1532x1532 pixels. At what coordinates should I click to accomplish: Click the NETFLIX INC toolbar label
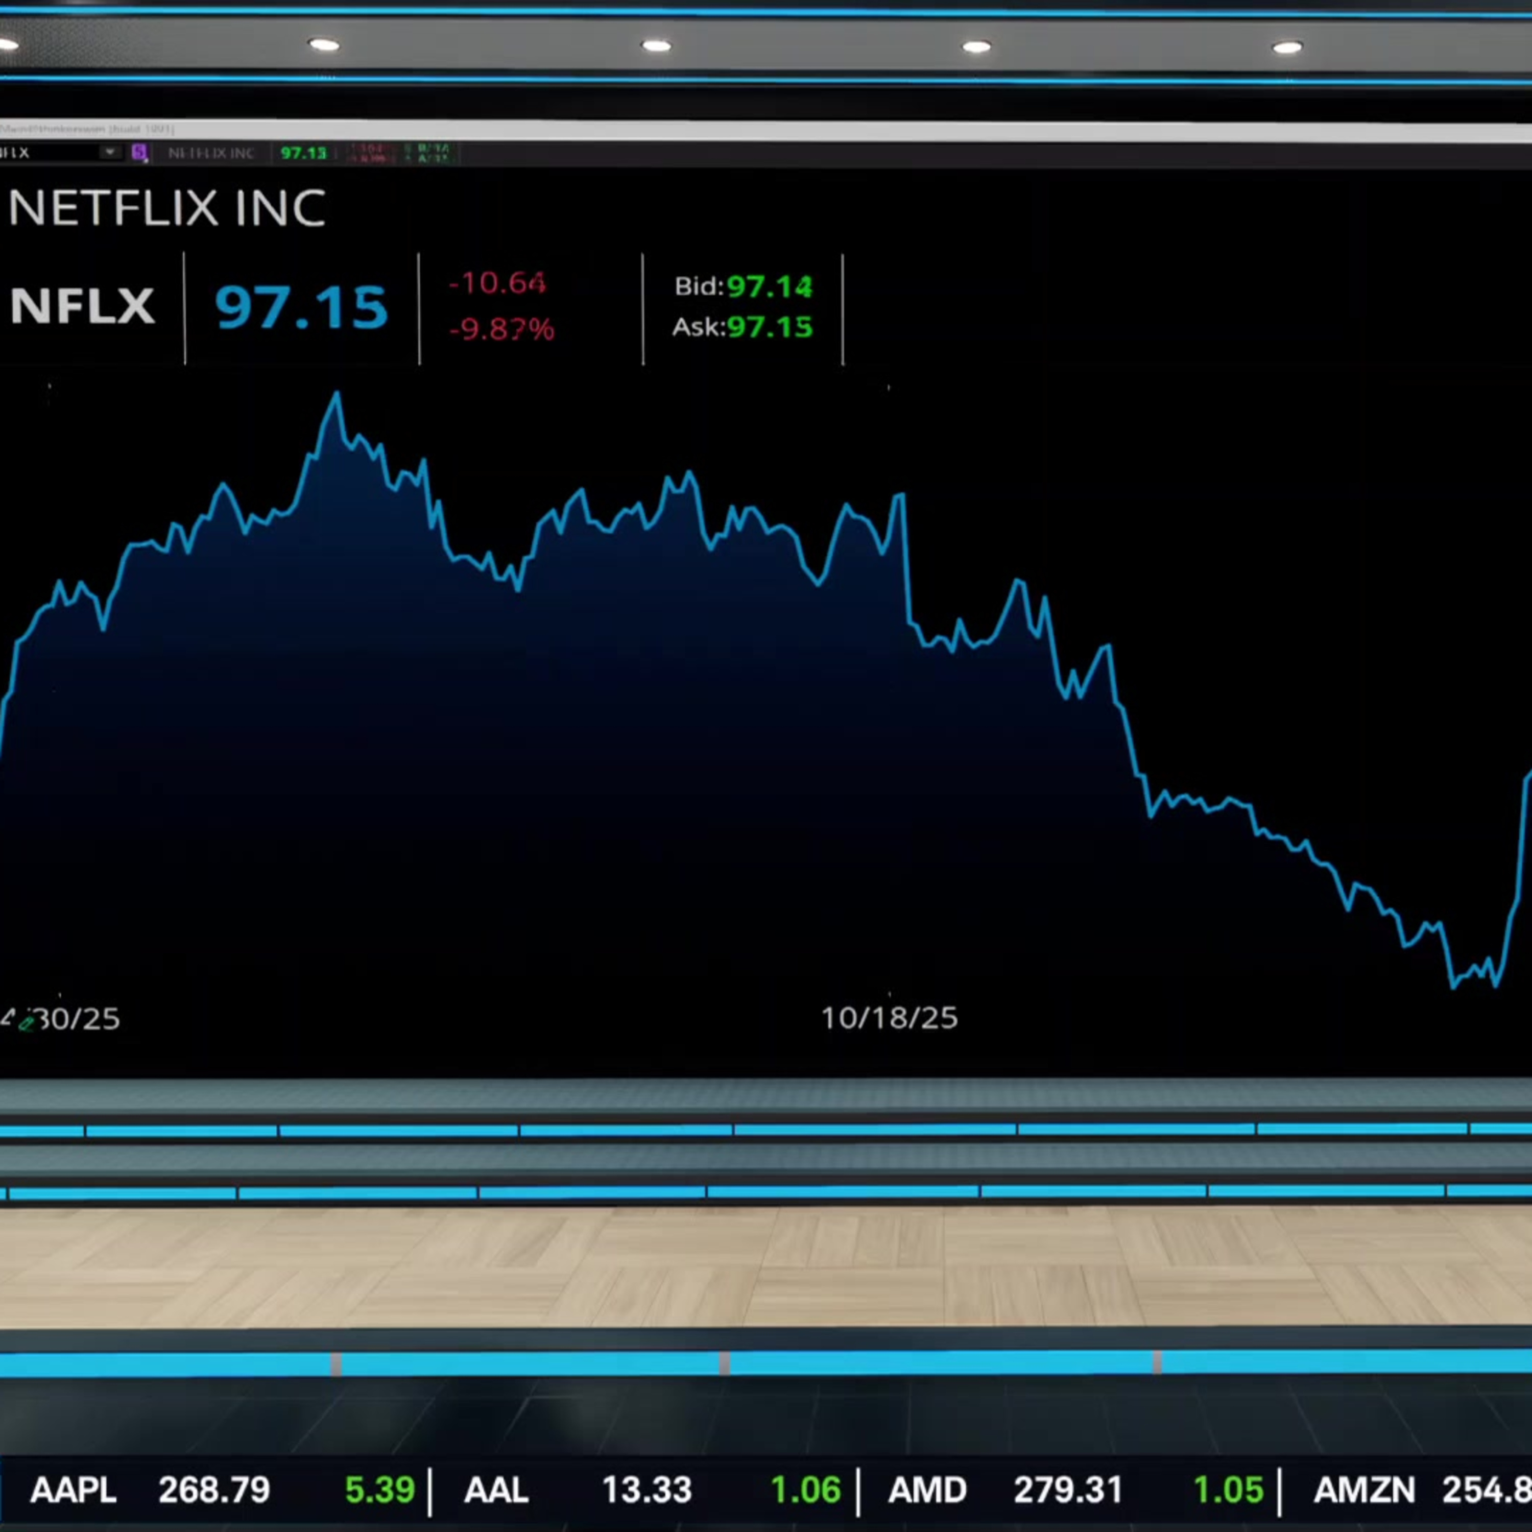(211, 153)
